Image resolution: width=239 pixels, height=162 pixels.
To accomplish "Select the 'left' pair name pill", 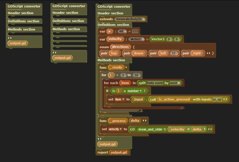I will click(163, 53).
